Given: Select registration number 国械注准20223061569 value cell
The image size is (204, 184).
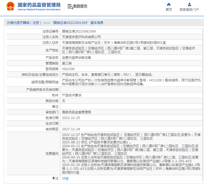Looking at the screenshot, I should (79, 31).
